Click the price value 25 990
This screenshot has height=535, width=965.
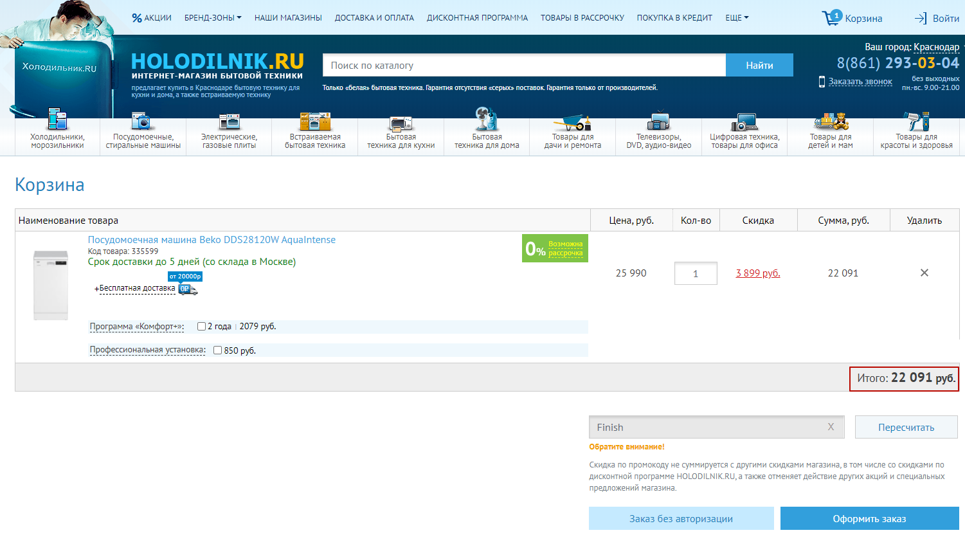coord(631,273)
